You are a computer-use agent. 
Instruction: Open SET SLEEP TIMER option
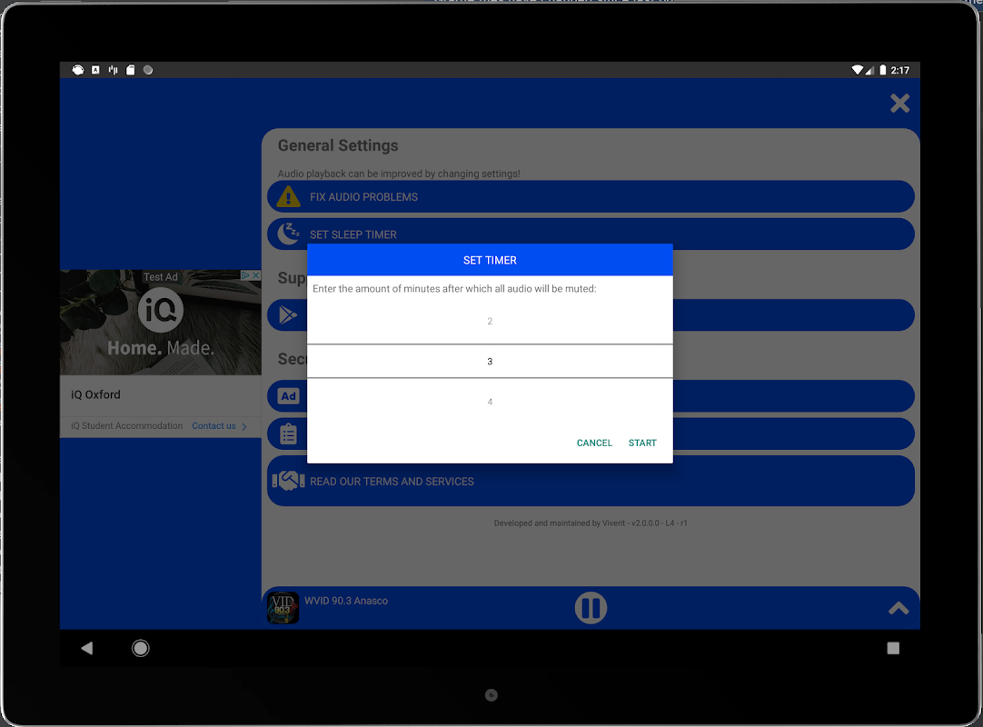[591, 234]
